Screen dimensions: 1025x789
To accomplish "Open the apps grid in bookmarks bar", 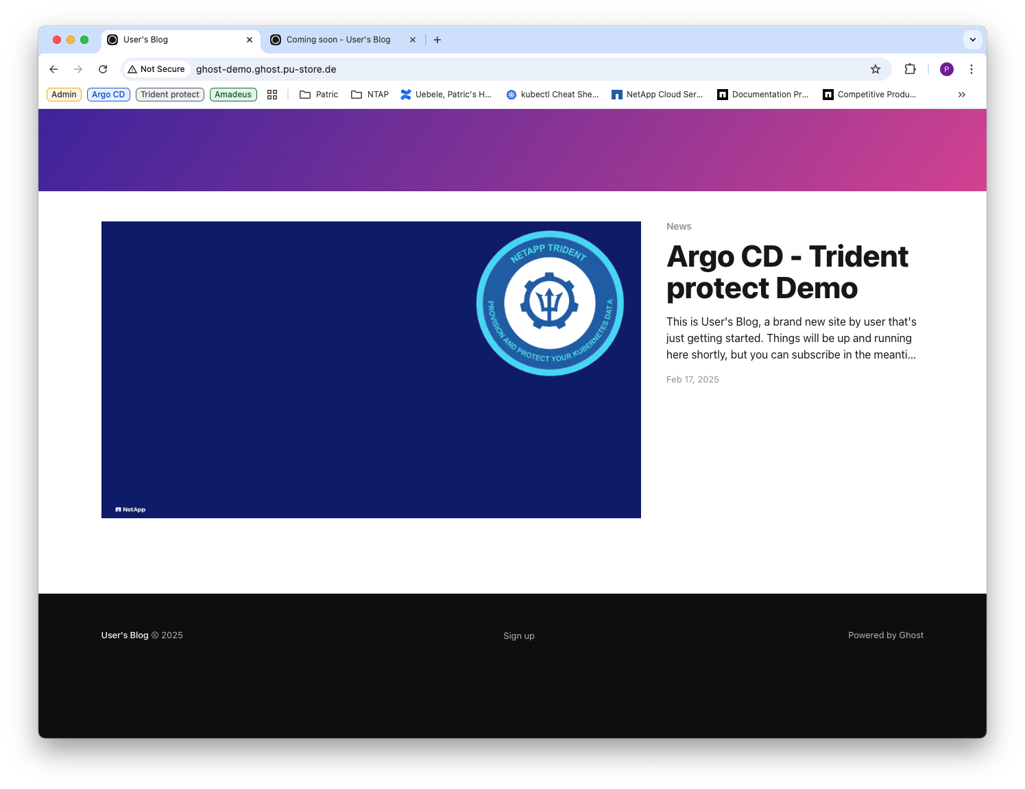I will [272, 95].
